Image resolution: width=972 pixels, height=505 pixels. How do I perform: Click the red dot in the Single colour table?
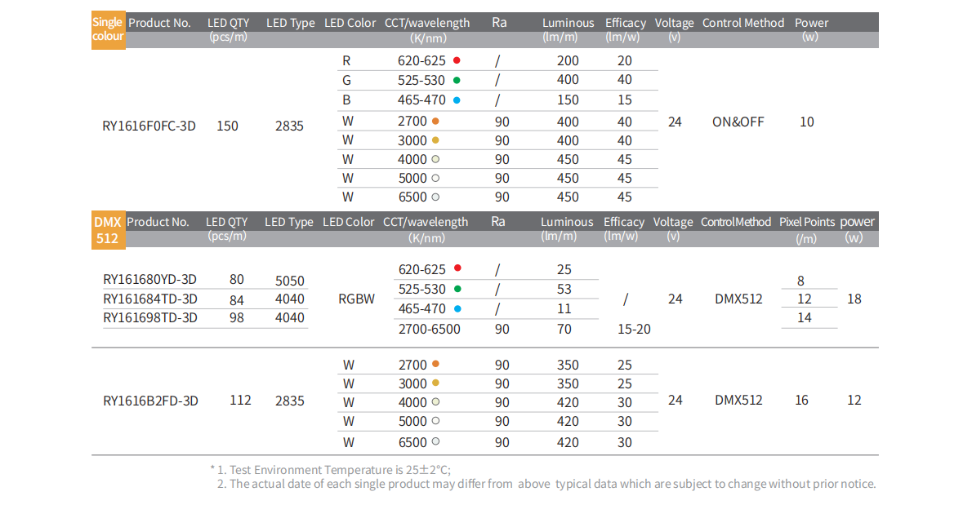pyautogui.click(x=457, y=60)
